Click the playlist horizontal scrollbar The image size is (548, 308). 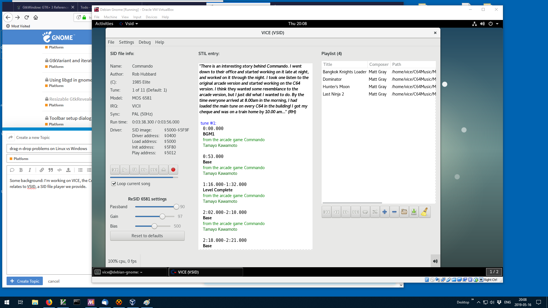352,203
